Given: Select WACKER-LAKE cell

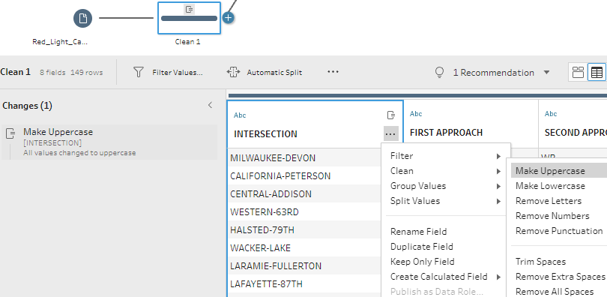Looking at the screenshot, I should pos(304,247).
